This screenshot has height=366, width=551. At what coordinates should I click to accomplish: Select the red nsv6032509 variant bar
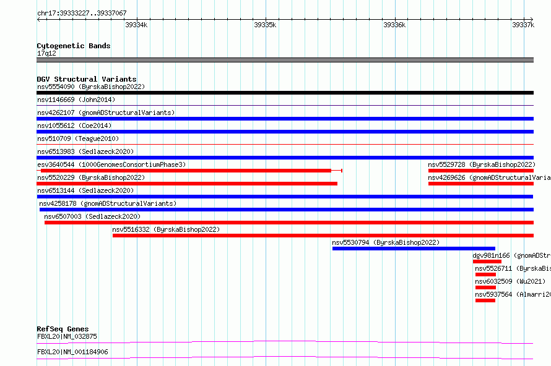(485, 287)
